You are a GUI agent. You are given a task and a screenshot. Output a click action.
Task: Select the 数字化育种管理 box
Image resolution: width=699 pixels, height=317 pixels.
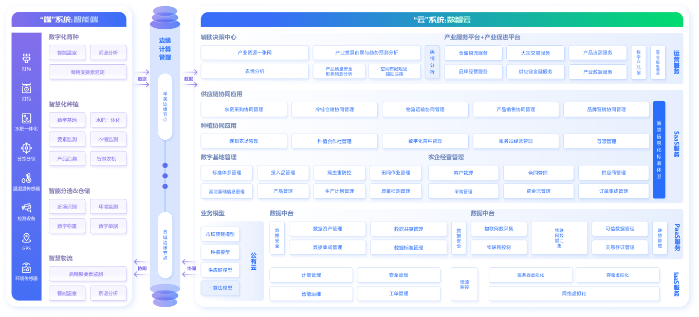(425, 141)
